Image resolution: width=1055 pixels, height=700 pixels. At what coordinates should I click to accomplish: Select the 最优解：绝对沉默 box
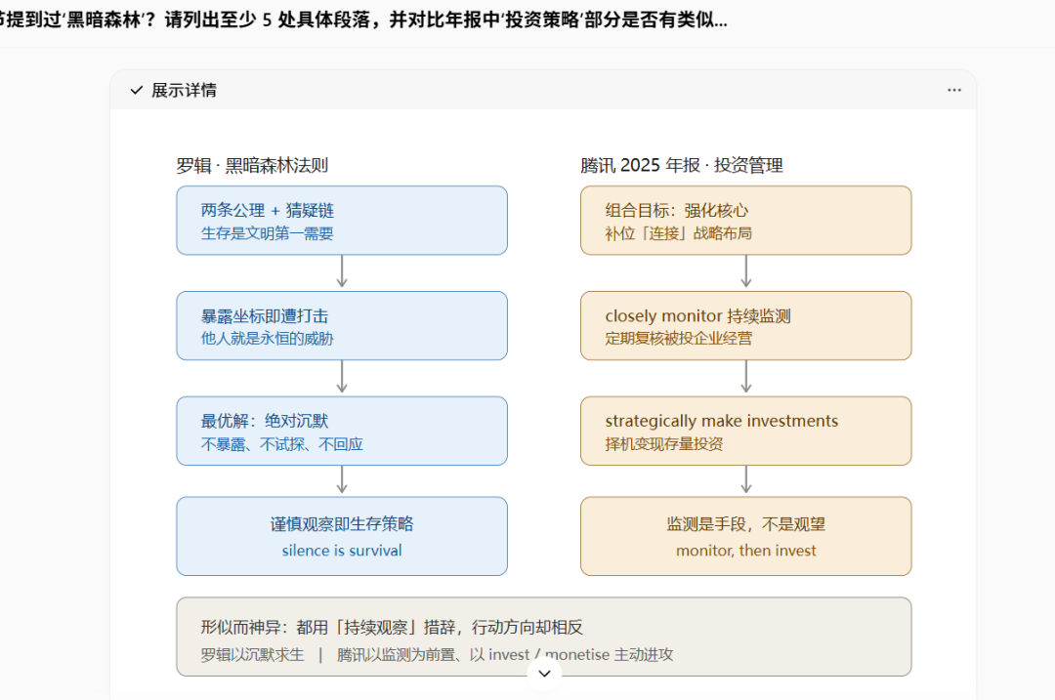[342, 431]
